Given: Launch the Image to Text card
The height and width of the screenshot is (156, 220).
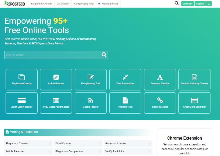Looking at the screenshot, I should pos(125,103).
